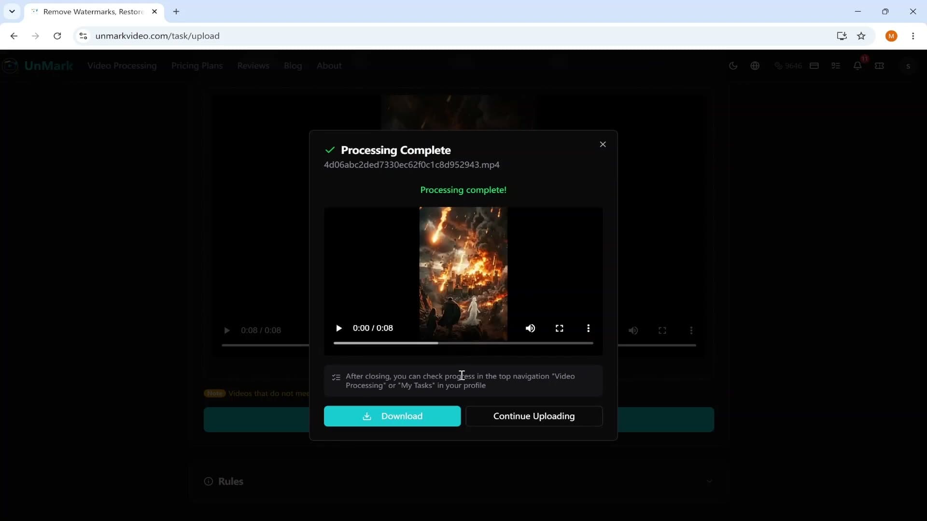Open the billing card icon
Viewport: 927px width, 521px height.
814,66
